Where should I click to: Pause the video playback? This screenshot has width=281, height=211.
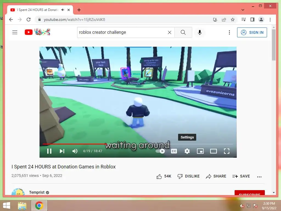[x=49, y=151]
